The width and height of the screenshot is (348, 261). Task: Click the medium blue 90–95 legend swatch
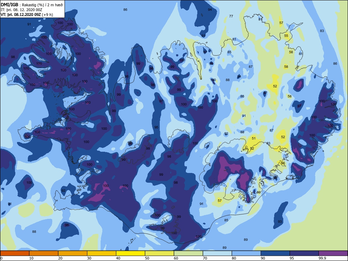coord(275,253)
